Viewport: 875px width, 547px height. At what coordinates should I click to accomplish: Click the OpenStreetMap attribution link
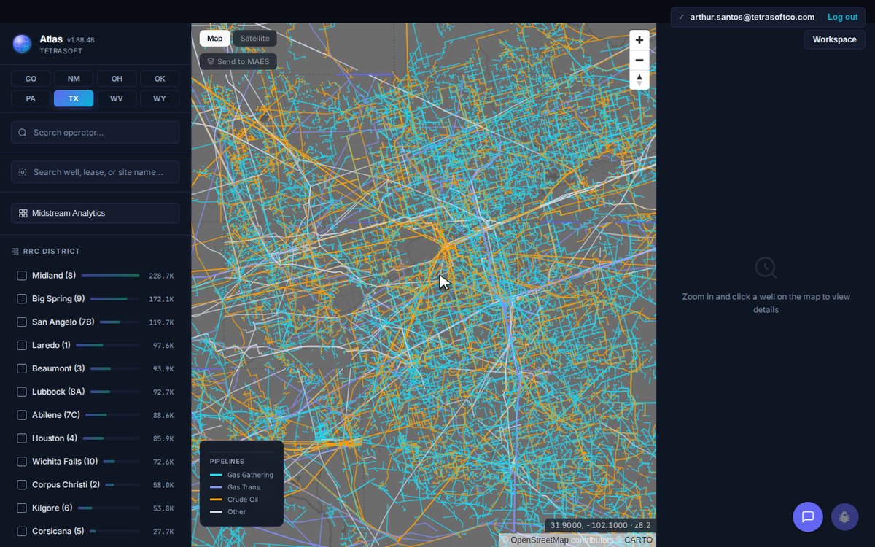[x=540, y=540]
